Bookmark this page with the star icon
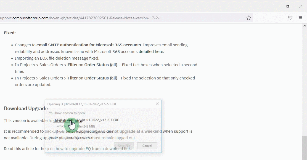The image size is (307, 160). point(249,18)
